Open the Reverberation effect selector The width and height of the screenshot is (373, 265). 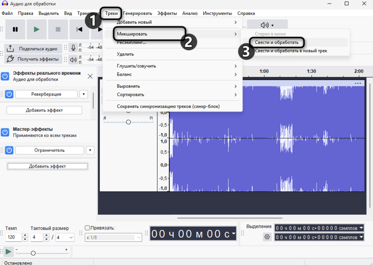coord(46,94)
